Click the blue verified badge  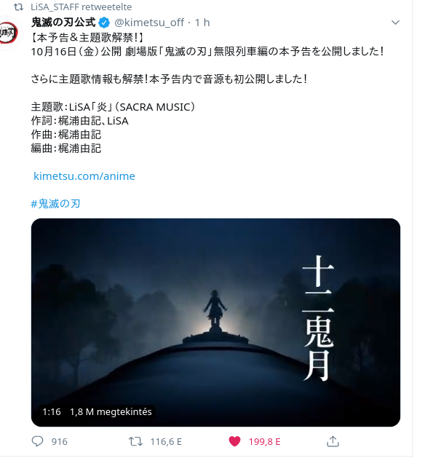104,23
